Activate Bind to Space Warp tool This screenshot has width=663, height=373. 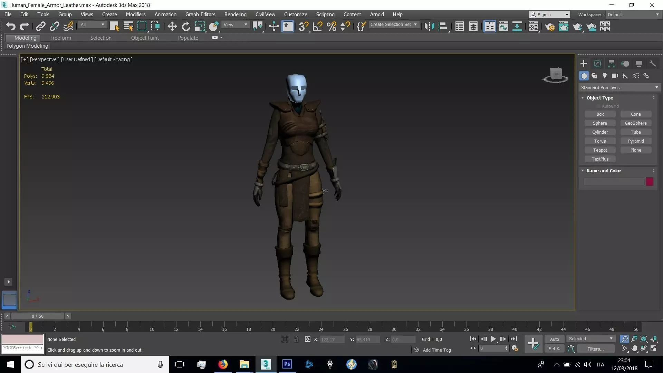pos(68,26)
